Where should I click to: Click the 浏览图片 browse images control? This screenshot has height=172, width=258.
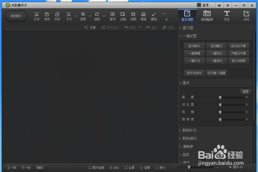coord(16,16)
